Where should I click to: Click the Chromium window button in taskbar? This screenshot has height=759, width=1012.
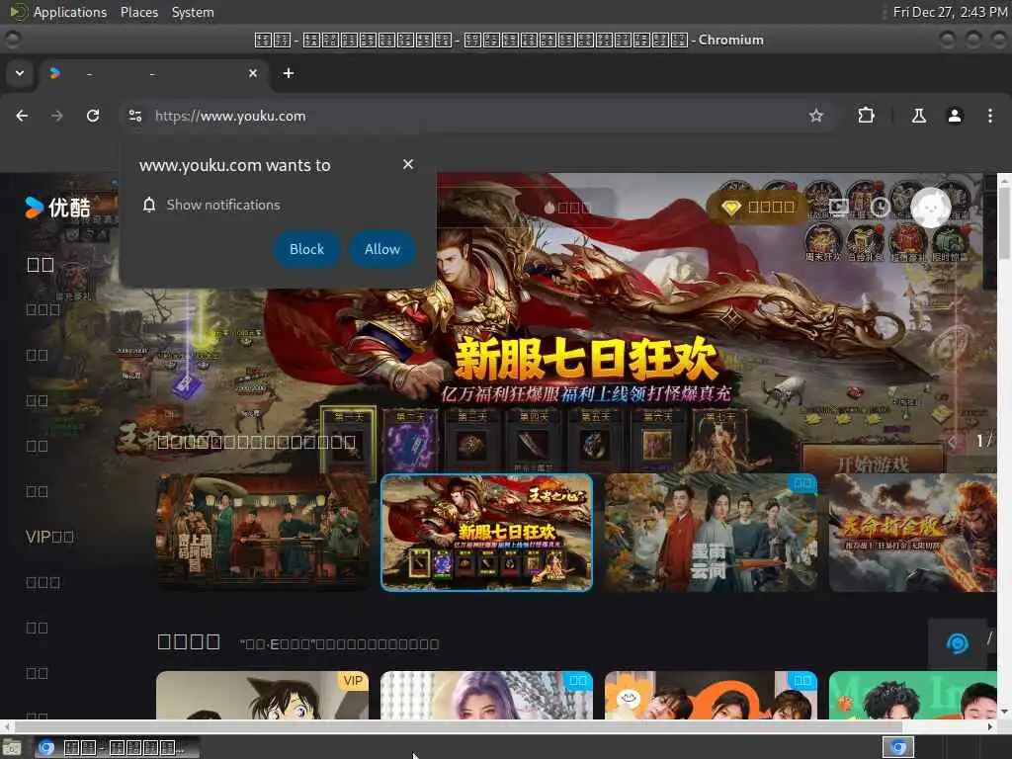tap(117, 747)
